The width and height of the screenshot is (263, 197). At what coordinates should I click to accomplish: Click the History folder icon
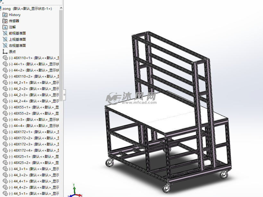5,15
